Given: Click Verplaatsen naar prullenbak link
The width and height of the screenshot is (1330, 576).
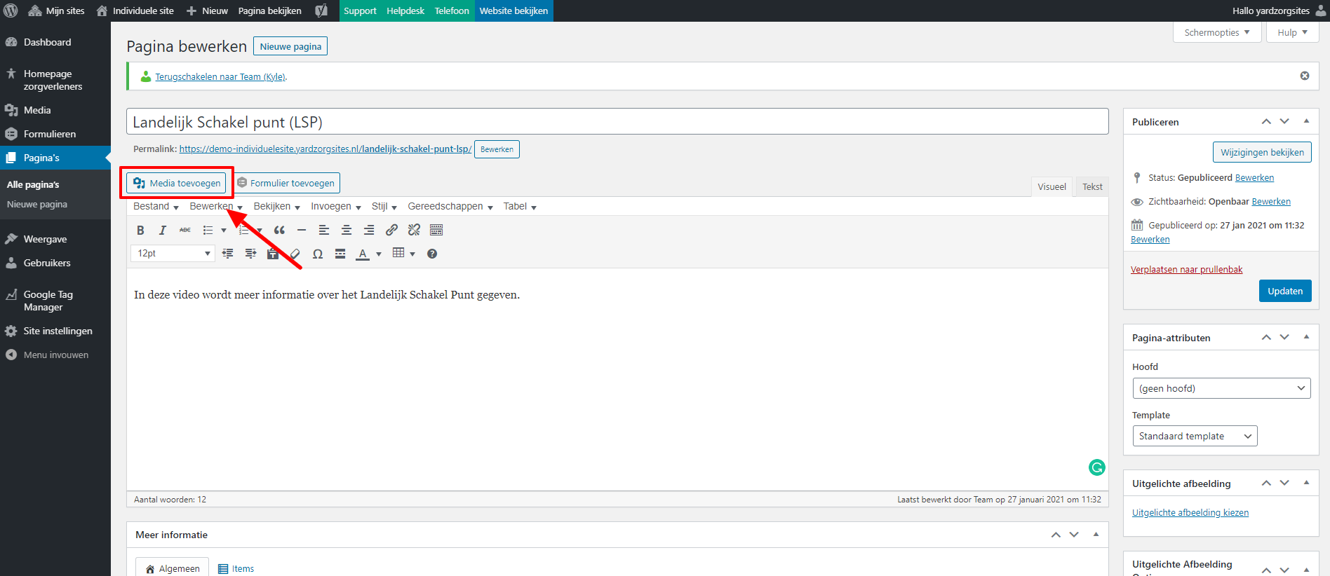Looking at the screenshot, I should click(x=1186, y=269).
